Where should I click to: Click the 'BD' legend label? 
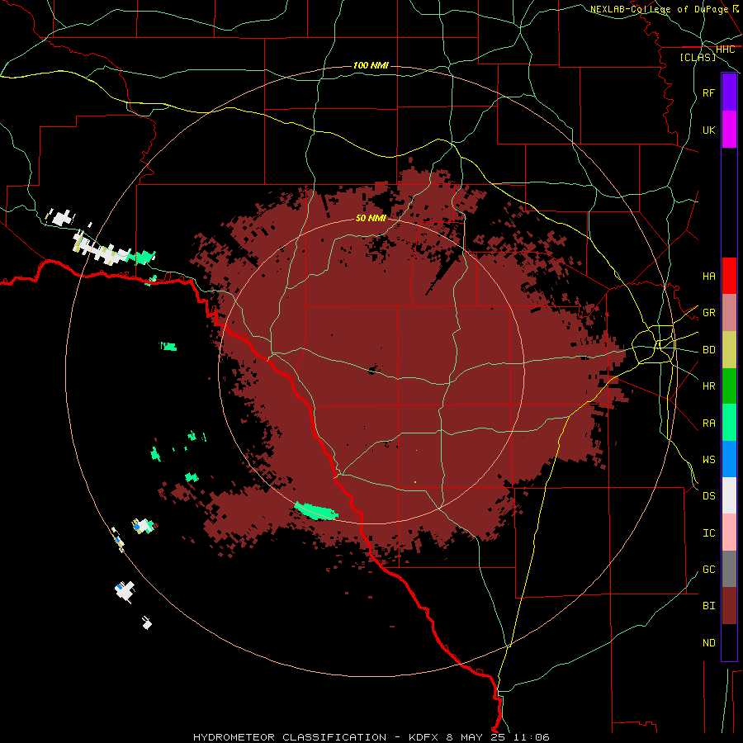coord(709,350)
